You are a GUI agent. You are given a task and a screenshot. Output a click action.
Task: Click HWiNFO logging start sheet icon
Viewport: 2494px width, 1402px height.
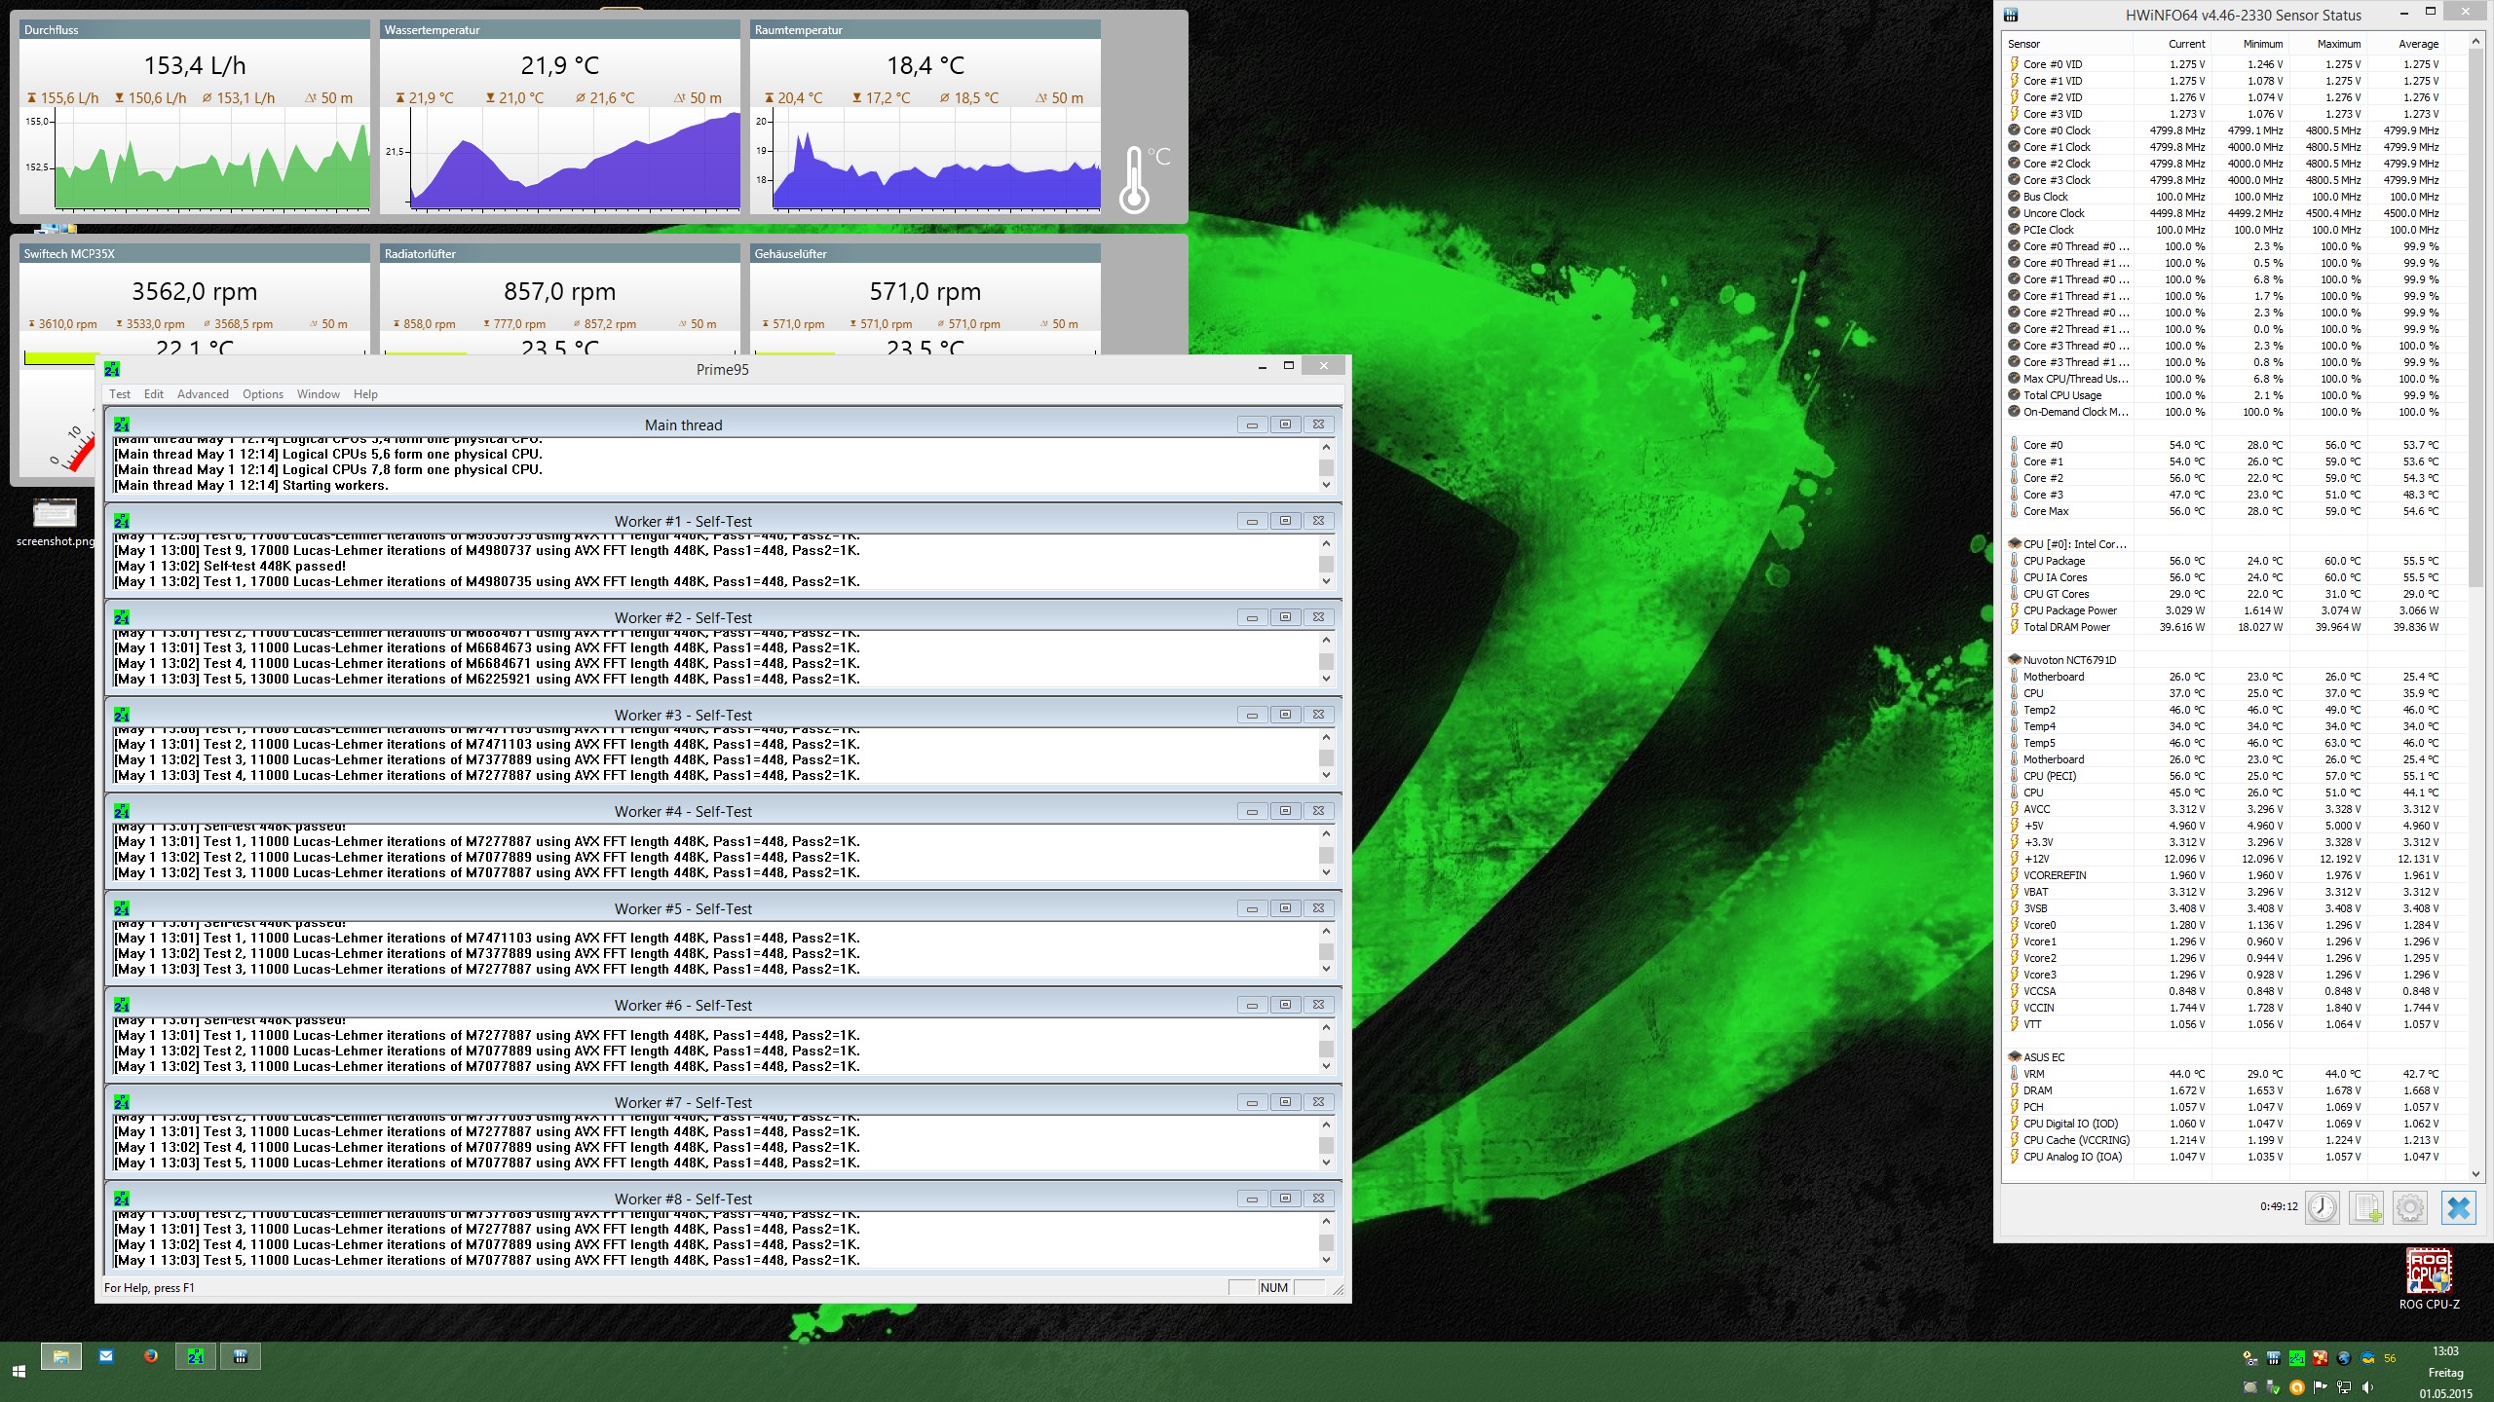(x=2366, y=1207)
